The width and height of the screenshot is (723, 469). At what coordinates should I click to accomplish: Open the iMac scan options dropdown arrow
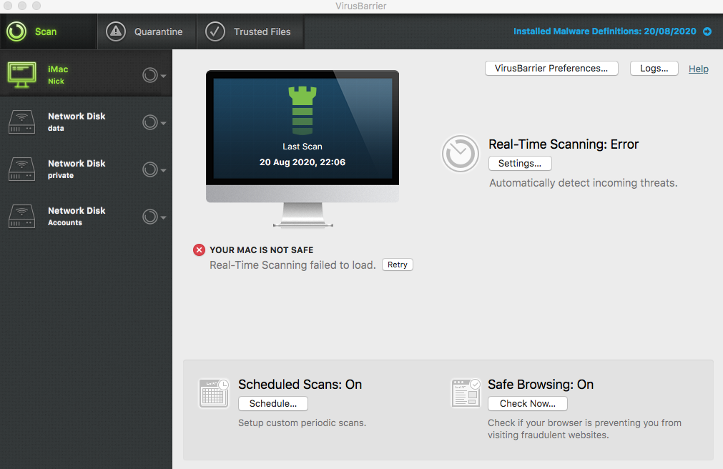pos(163,76)
